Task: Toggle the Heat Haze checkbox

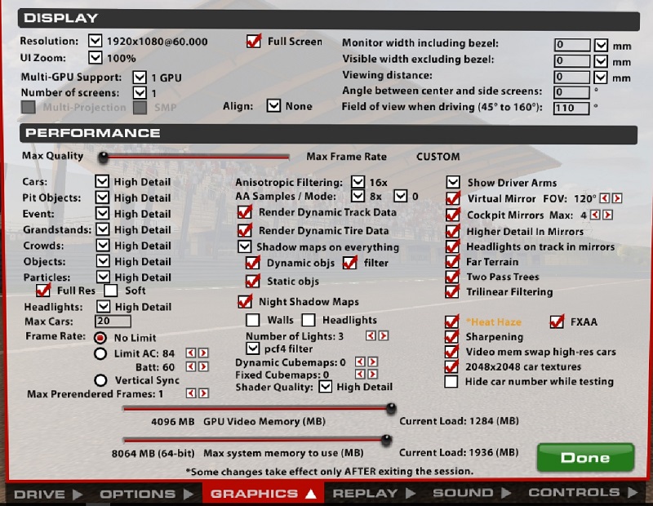Action: point(452,322)
